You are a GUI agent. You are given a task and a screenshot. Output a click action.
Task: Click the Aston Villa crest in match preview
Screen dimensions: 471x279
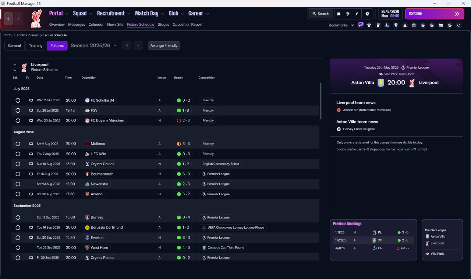[380, 83]
